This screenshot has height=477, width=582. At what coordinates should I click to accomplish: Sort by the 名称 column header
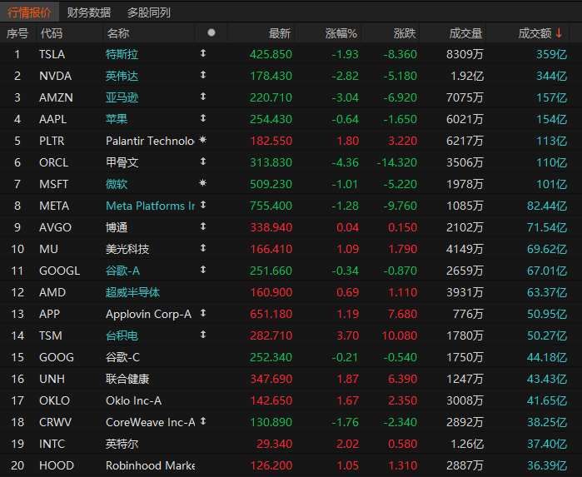coord(118,33)
